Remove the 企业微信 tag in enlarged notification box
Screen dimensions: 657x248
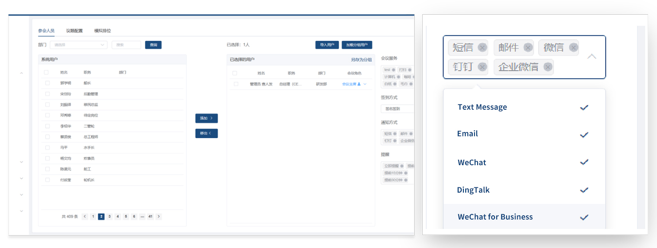point(548,67)
